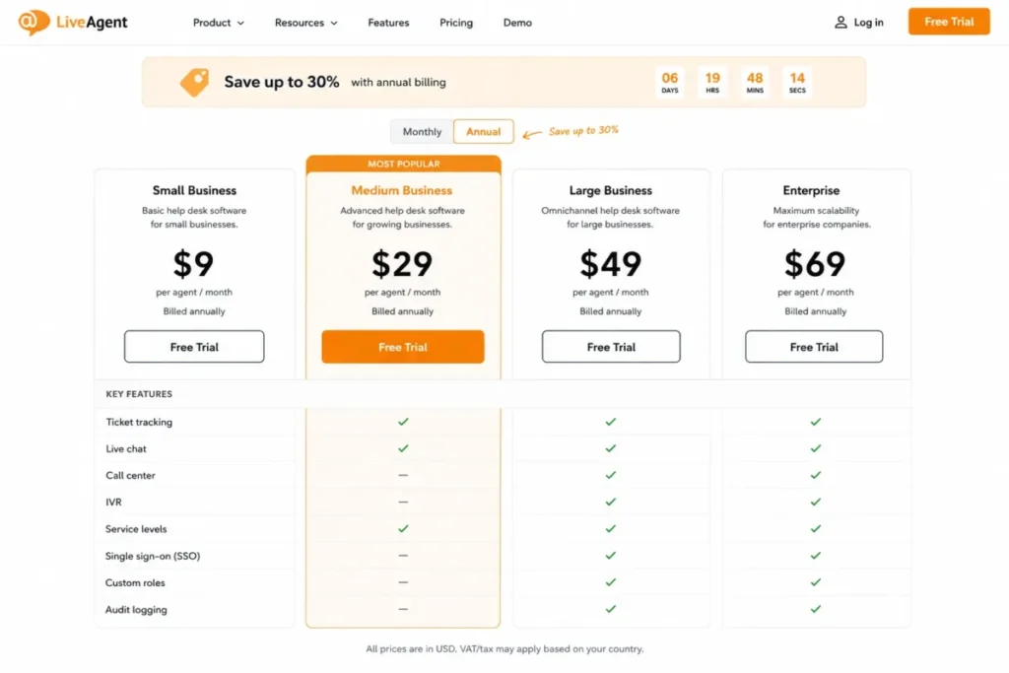
Task: Click the IVR feature label
Action: click(113, 502)
